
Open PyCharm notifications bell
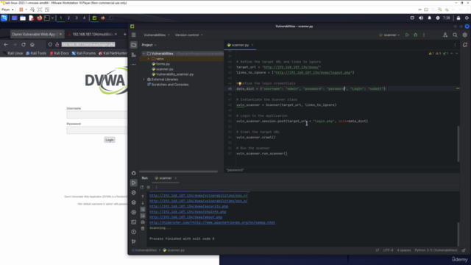click(x=465, y=45)
